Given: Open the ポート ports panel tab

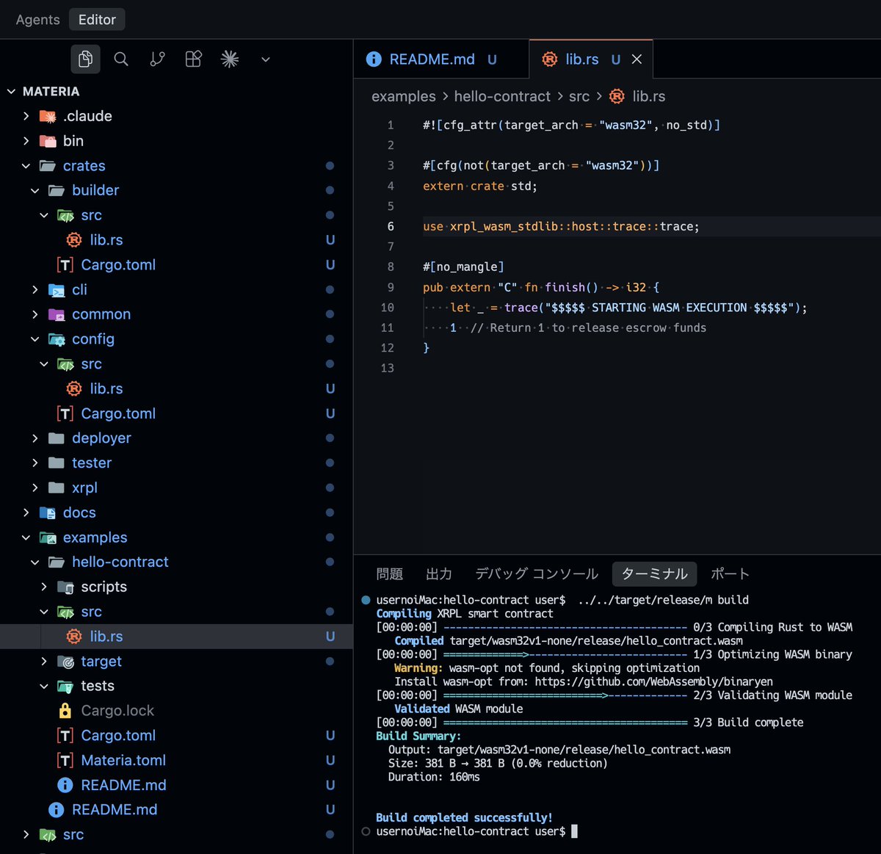Looking at the screenshot, I should pos(730,573).
